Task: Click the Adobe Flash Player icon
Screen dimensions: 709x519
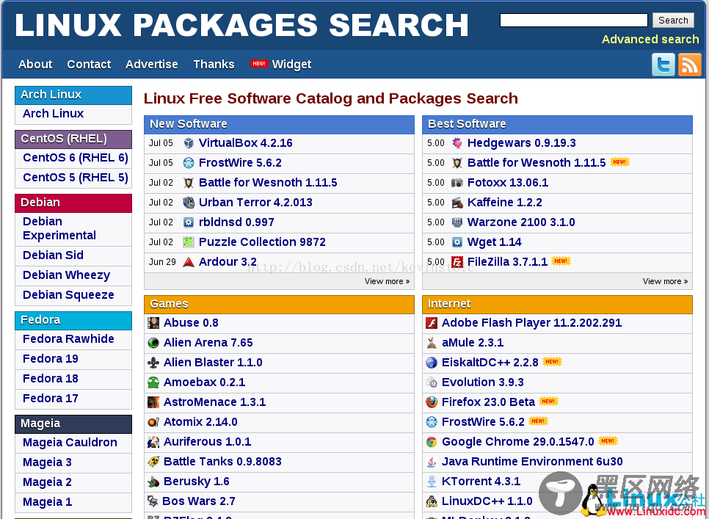Action: (x=432, y=323)
